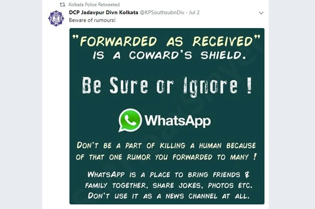Image resolution: width=315 pixels, height=209 pixels.
Task: Click the retweet arrows icon above the tweet
Action: (63, 5)
